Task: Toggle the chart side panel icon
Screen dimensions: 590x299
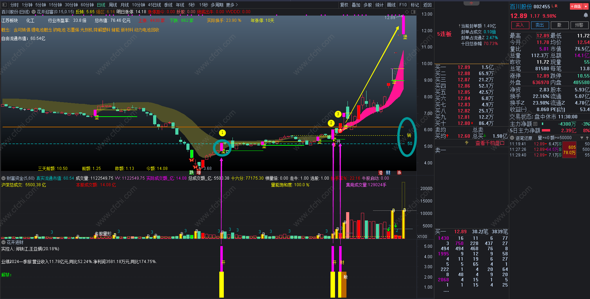Action: (413, 12)
